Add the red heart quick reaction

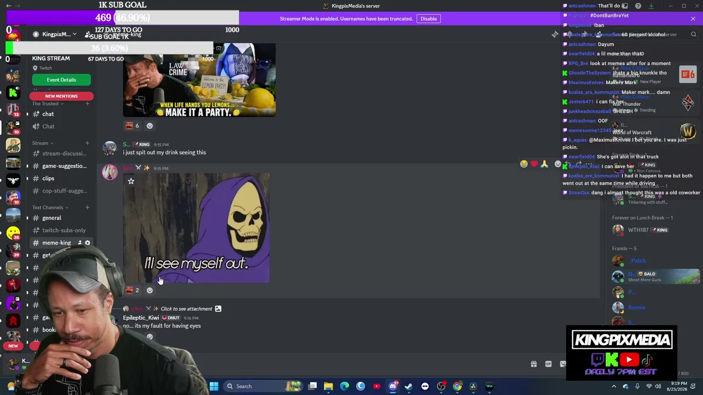pos(534,163)
